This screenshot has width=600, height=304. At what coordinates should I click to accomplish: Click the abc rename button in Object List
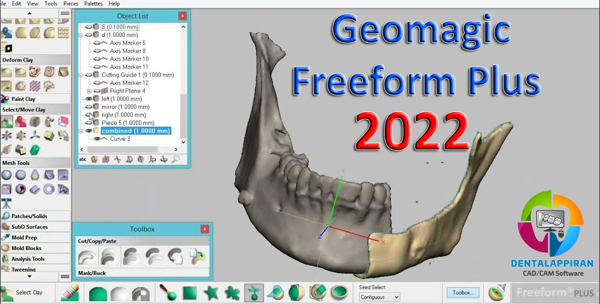pos(83,160)
